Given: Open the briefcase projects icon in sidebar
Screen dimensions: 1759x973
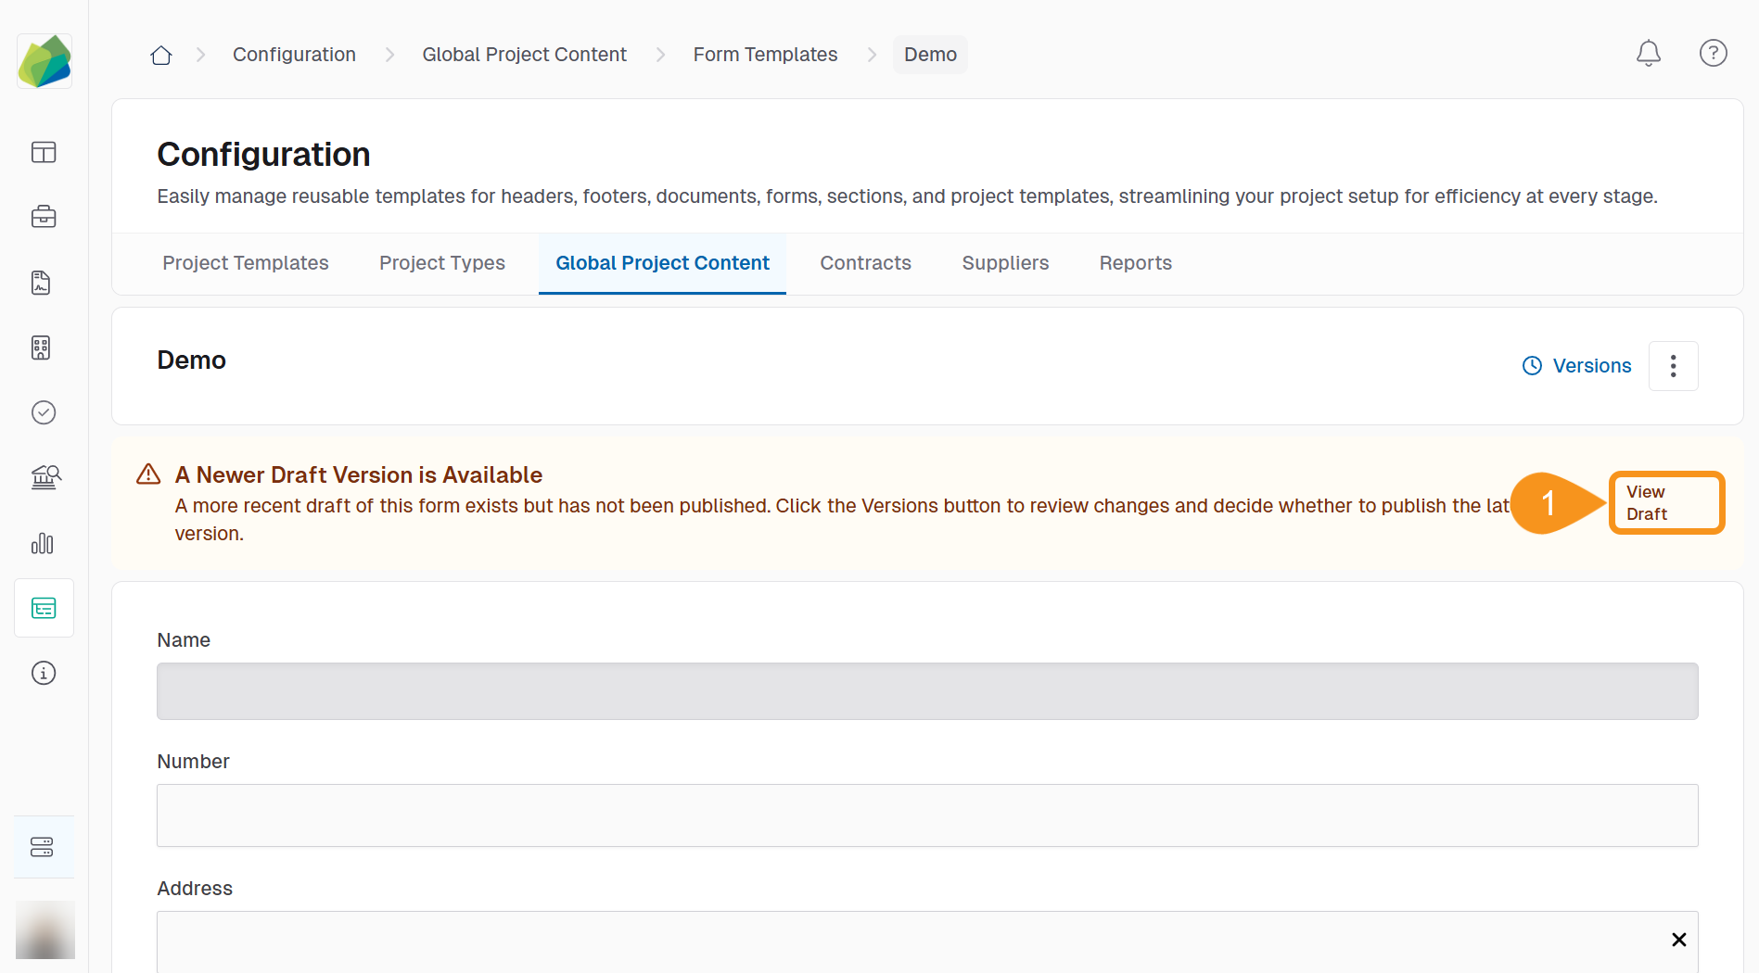Looking at the screenshot, I should (44, 217).
